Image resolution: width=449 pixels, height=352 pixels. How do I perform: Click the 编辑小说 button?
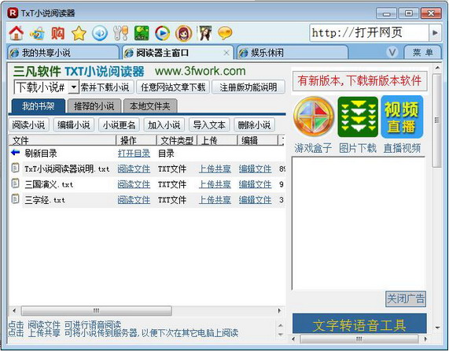(x=74, y=125)
